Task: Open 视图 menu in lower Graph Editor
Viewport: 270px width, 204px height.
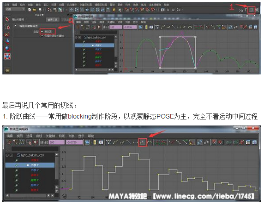Action: click(x=19, y=136)
